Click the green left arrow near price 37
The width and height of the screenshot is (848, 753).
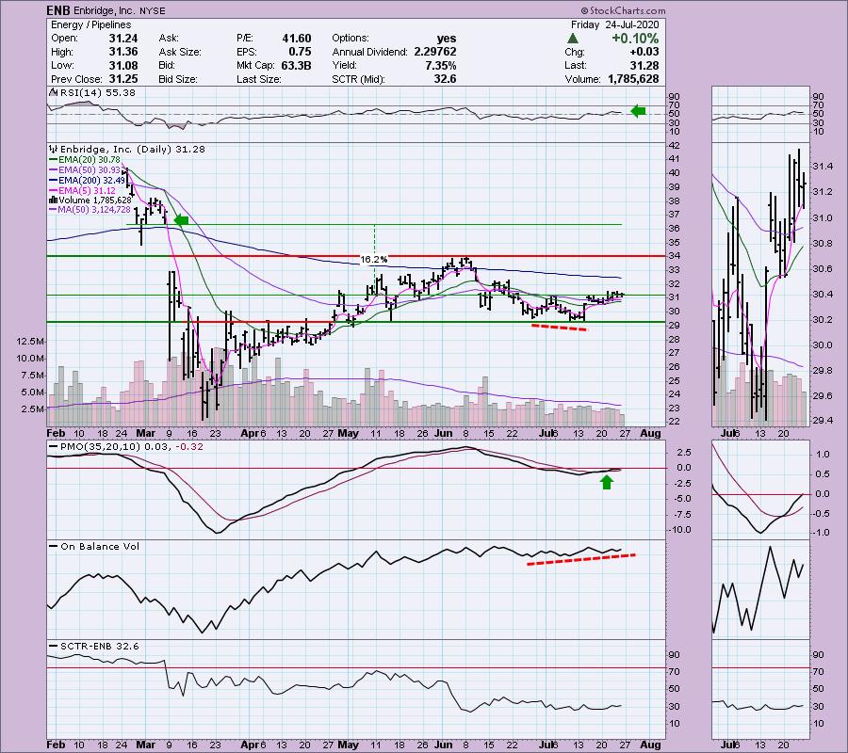point(181,220)
